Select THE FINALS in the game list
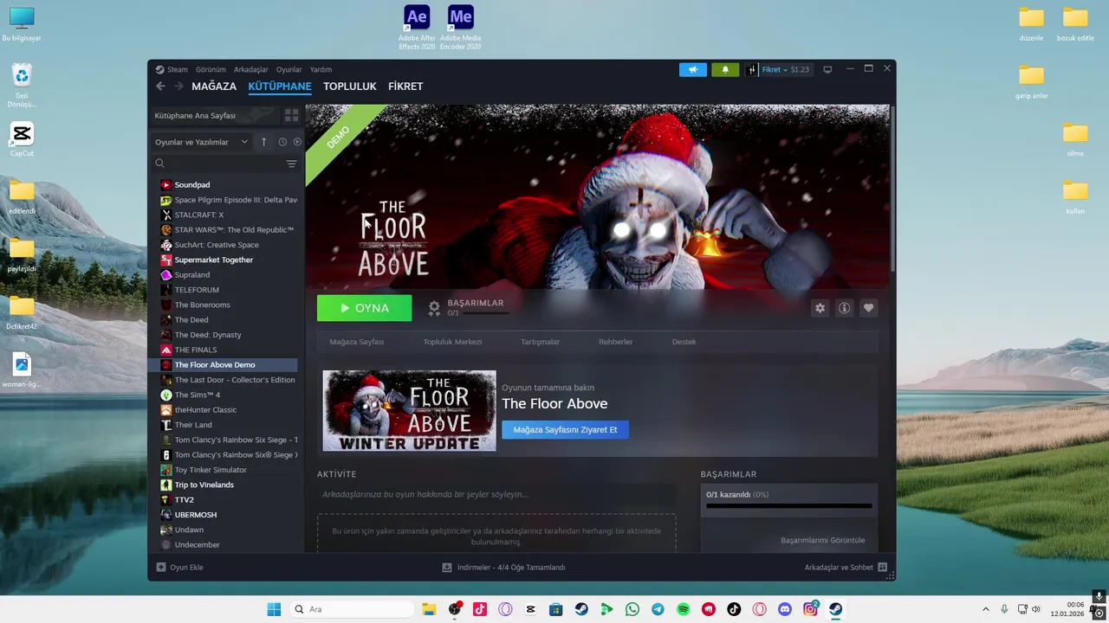 tap(196, 350)
